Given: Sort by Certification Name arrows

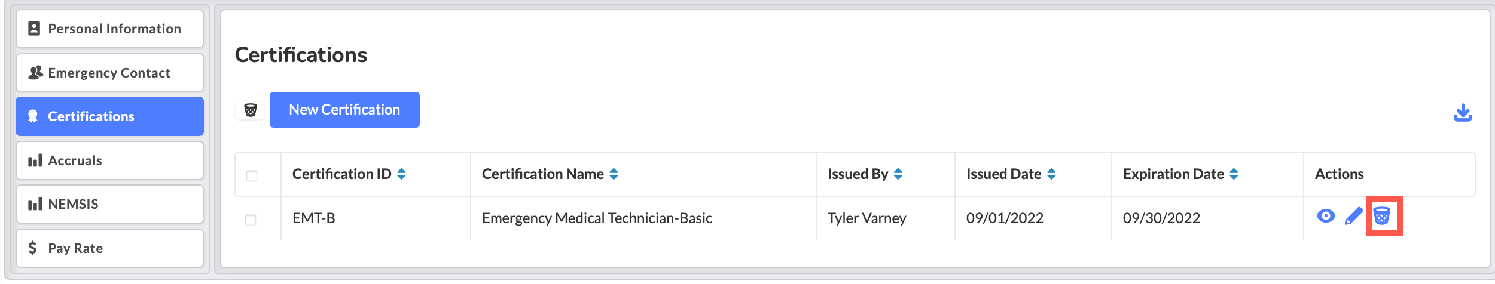Looking at the screenshot, I should pos(614,174).
